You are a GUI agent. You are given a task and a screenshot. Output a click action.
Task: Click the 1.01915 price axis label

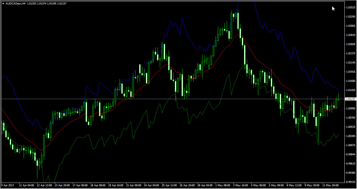tap(351, 72)
